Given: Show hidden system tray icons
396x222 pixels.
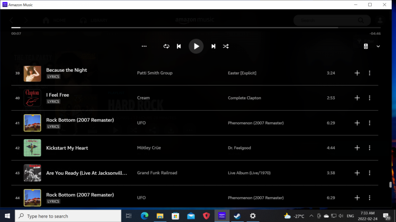Looking at the screenshot, I should pyautogui.click(x=311, y=216).
